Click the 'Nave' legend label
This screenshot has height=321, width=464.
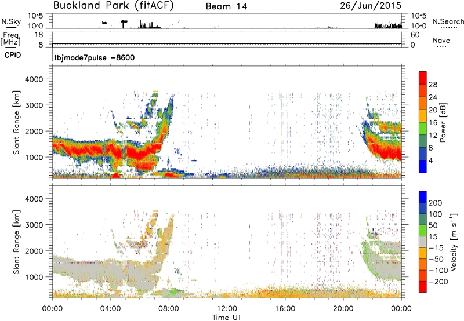coord(441,41)
